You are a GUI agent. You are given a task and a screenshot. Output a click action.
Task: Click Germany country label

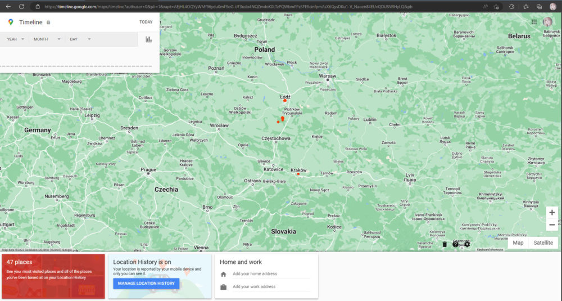pyautogui.click(x=37, y=130)
